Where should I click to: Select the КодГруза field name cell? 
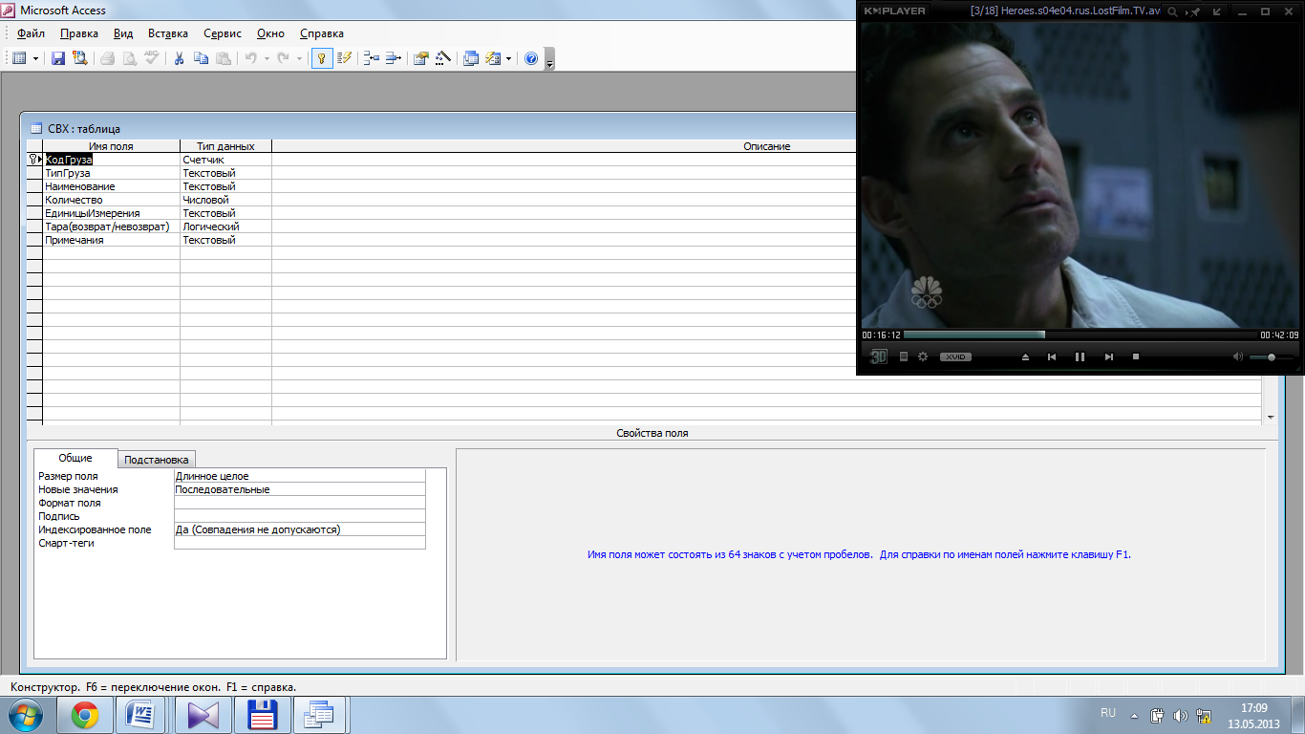[x=111, y=160]
